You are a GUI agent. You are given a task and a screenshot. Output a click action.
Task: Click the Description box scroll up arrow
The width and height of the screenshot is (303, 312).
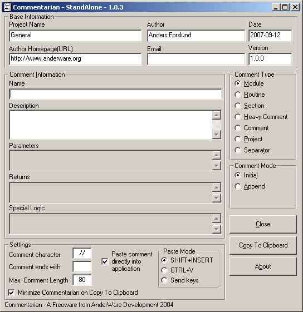tap(217, 115)
